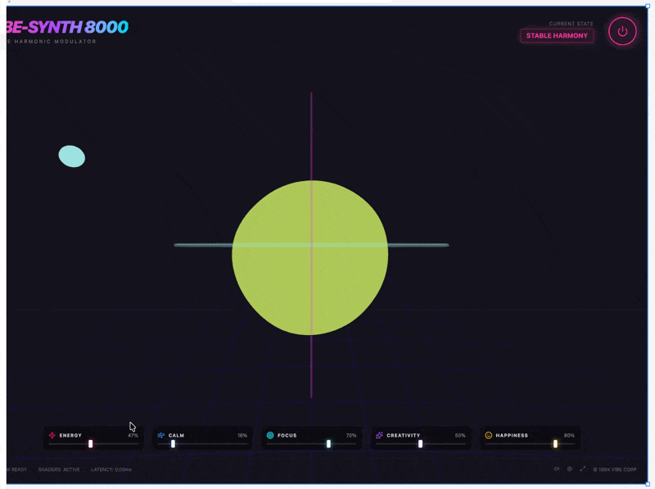The image size is (655, 489).
Task: Open settings via the gear icon
Action: pos(570,469)
